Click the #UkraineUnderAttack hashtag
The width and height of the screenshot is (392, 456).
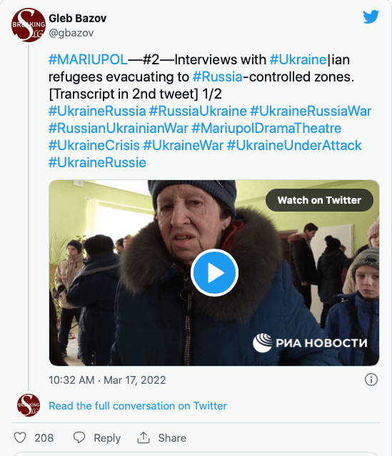294,145
